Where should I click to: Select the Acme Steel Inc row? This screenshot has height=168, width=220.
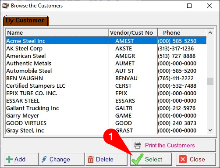(x=106, y=41)
